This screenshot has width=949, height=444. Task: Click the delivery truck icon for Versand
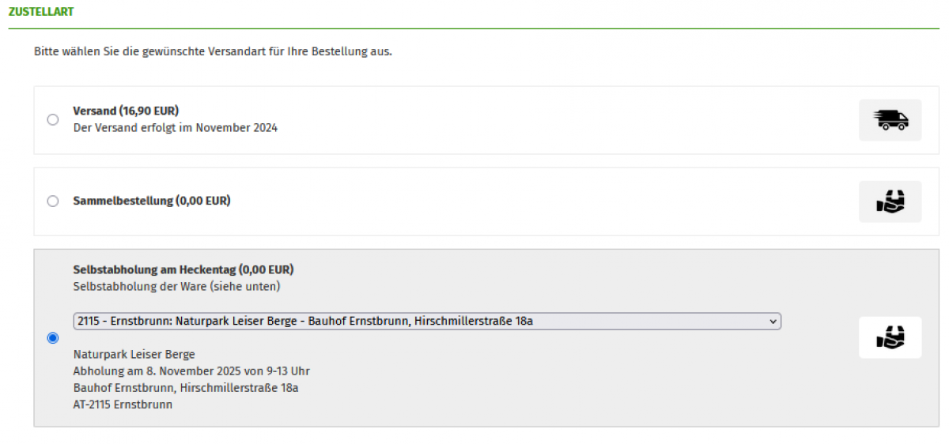coord(890,120)
